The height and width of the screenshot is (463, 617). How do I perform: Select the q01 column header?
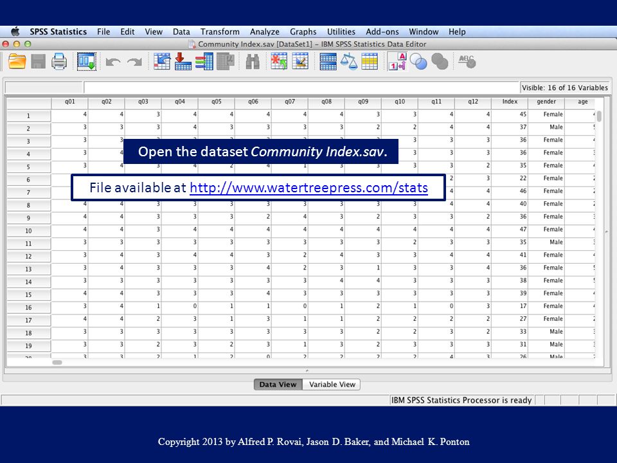(69, 102)
